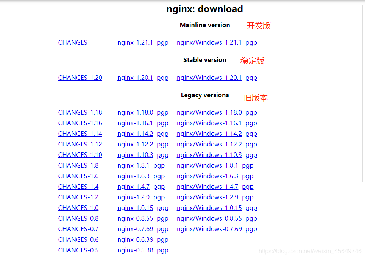
Task: Click the 'Mainline version' heading
Action: [x=205, y=25]
